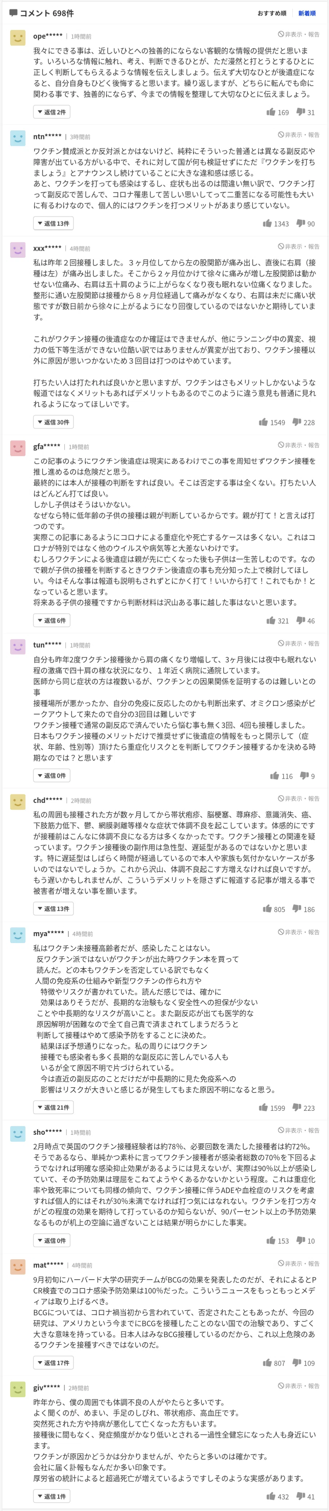
Task: Click the thumbs up showing 1599 on mya***** comment
Action: [272, 1108]
